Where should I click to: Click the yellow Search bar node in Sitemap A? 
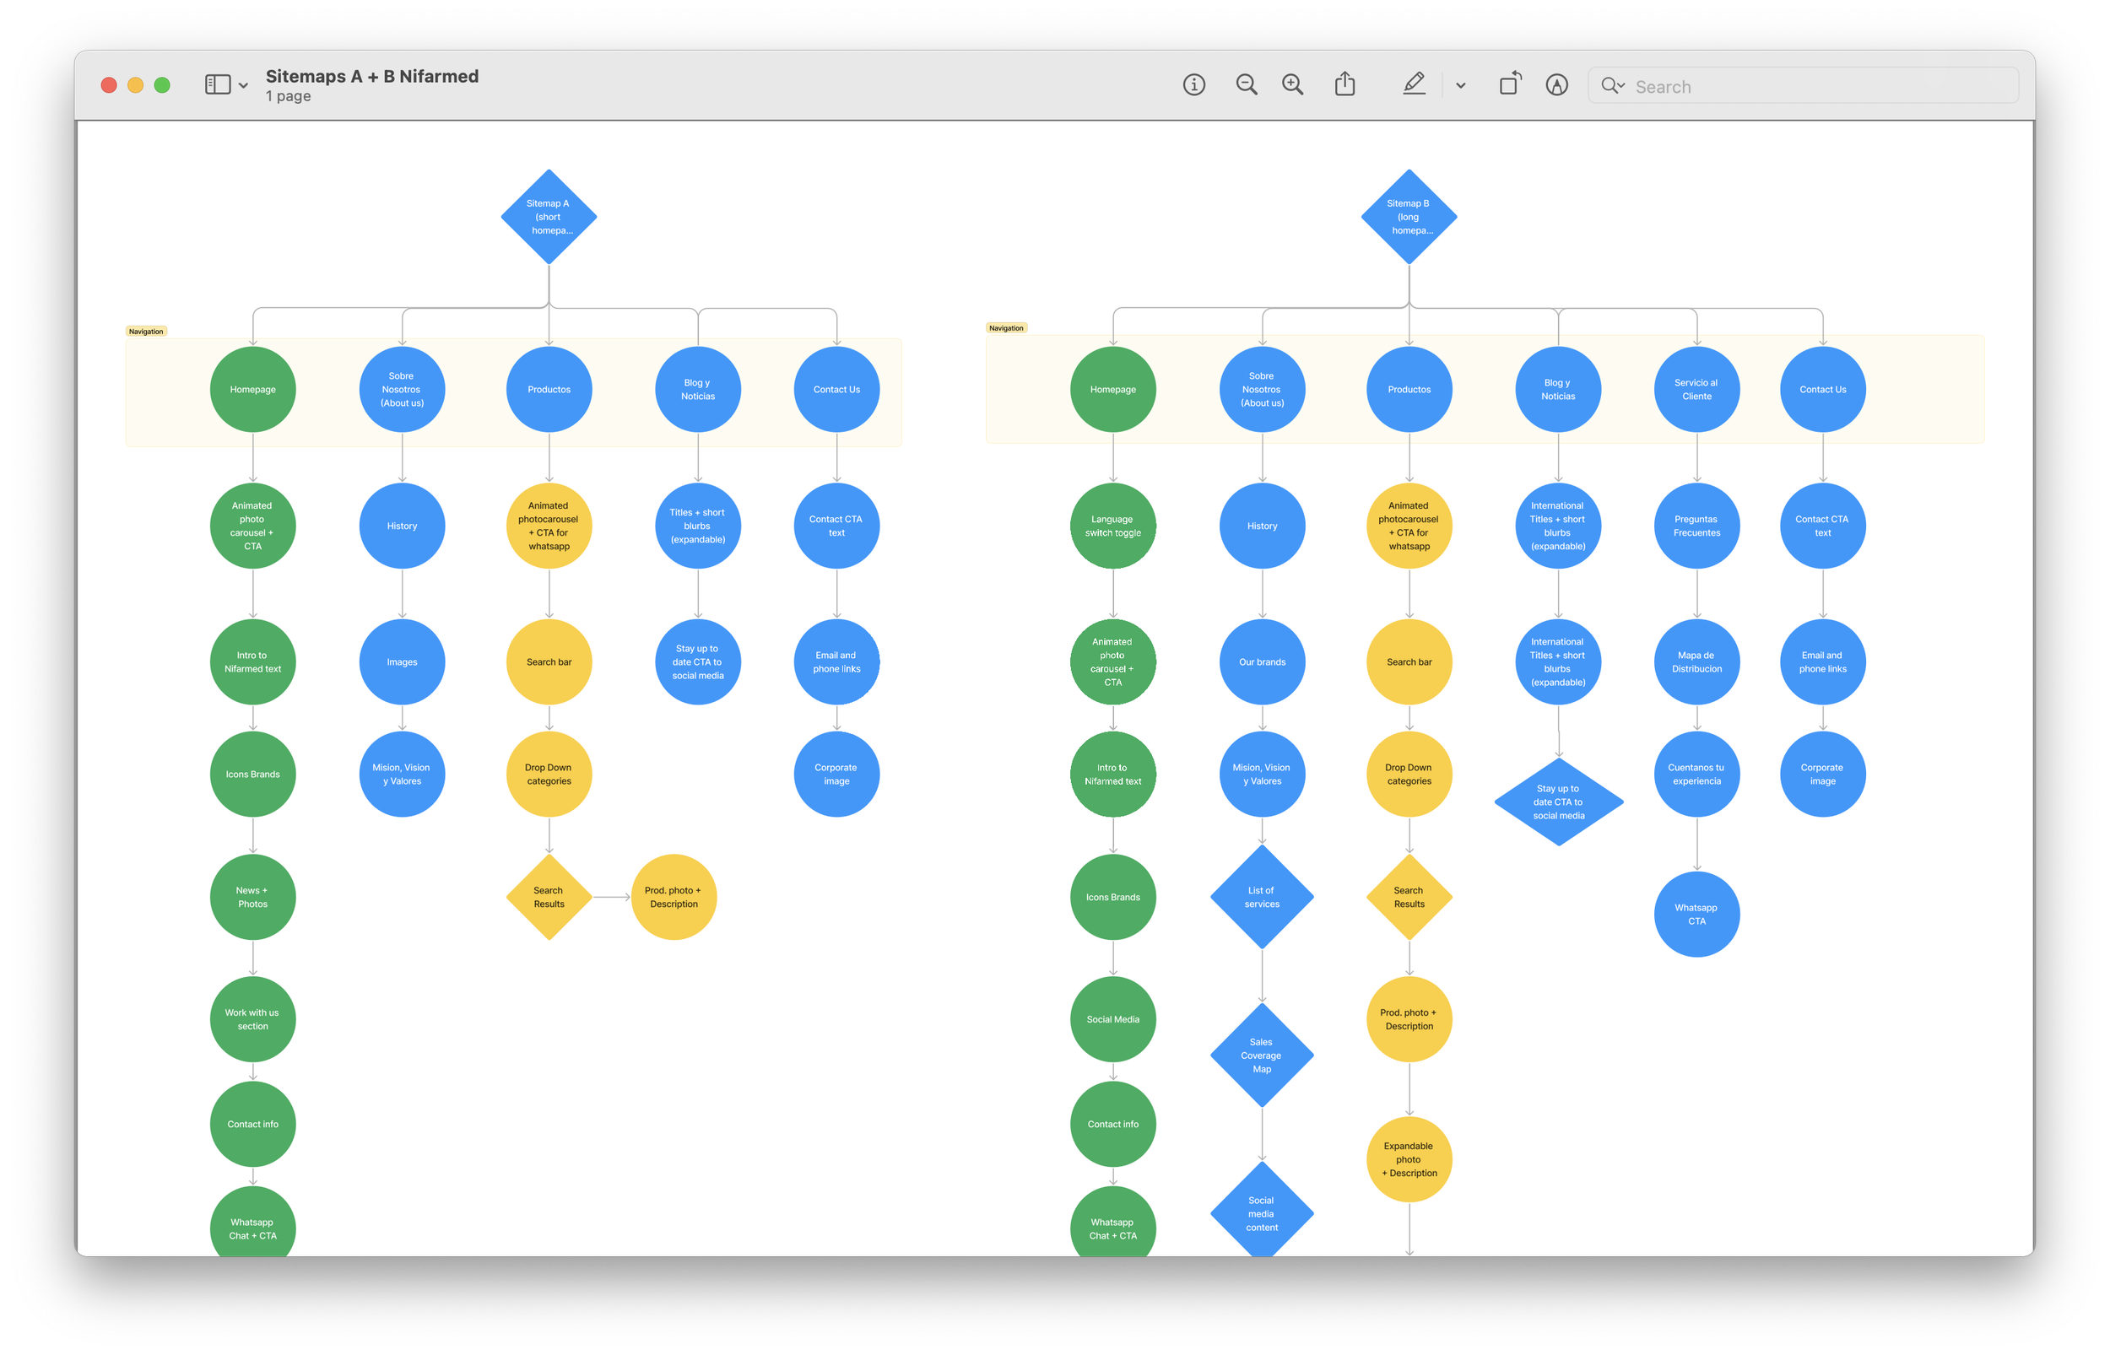549,661
